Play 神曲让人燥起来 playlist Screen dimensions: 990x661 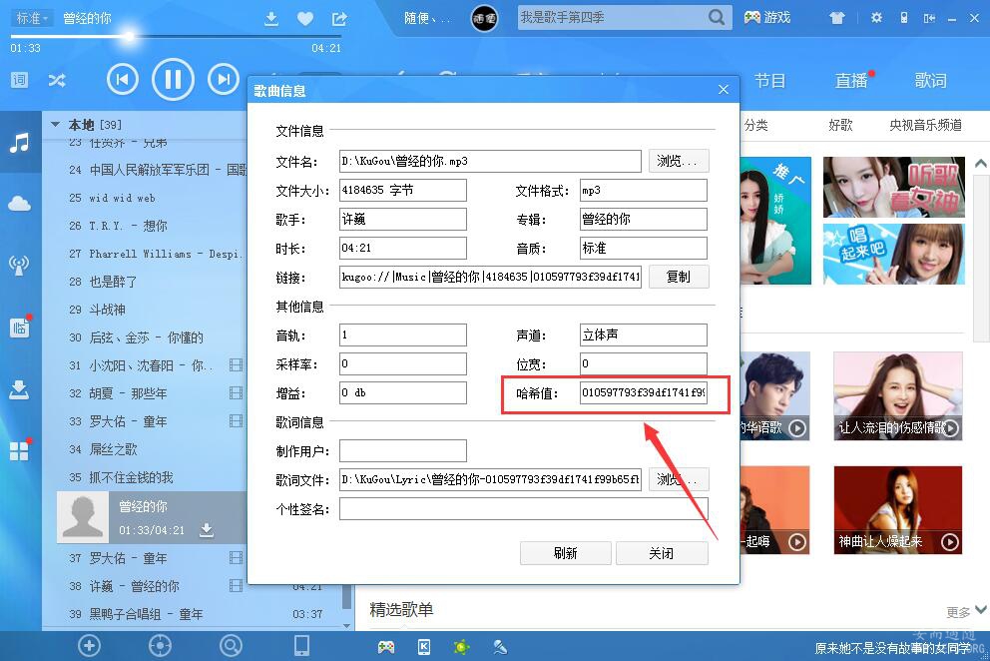coord(950,541)
